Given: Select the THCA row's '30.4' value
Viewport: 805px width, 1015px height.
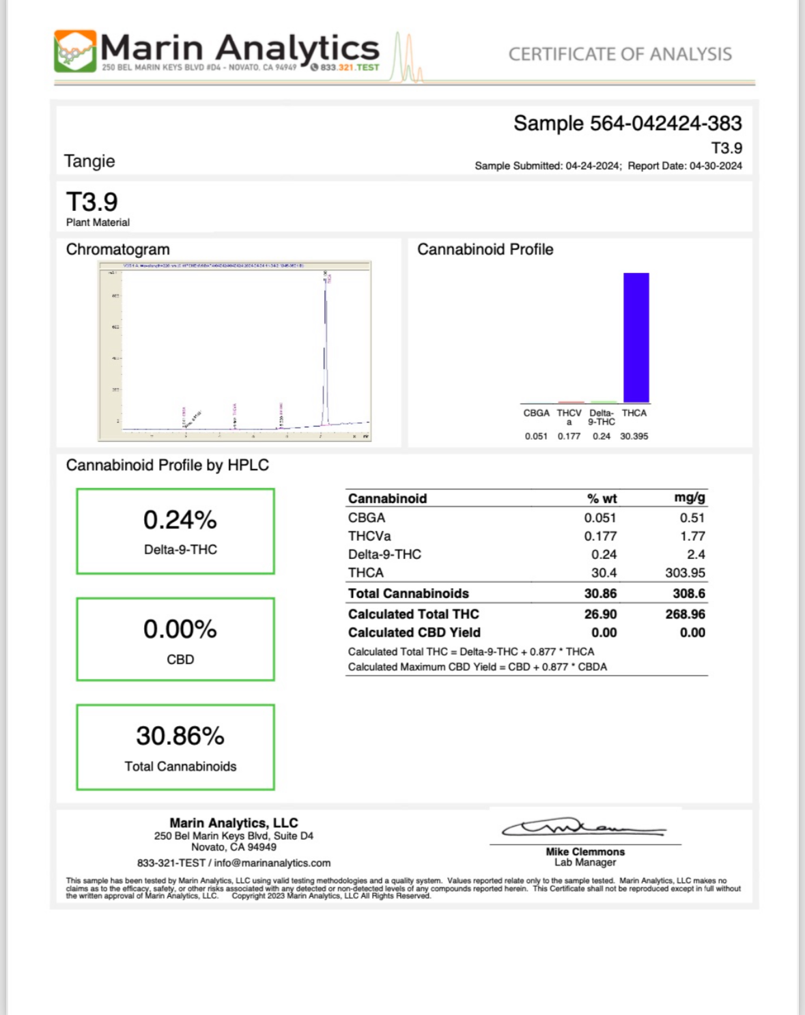Looking at the screenshot, I should click(604, 573).
